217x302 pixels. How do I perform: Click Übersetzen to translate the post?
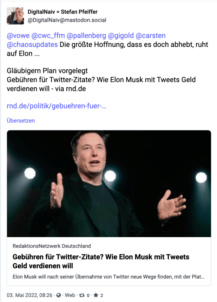21,120
